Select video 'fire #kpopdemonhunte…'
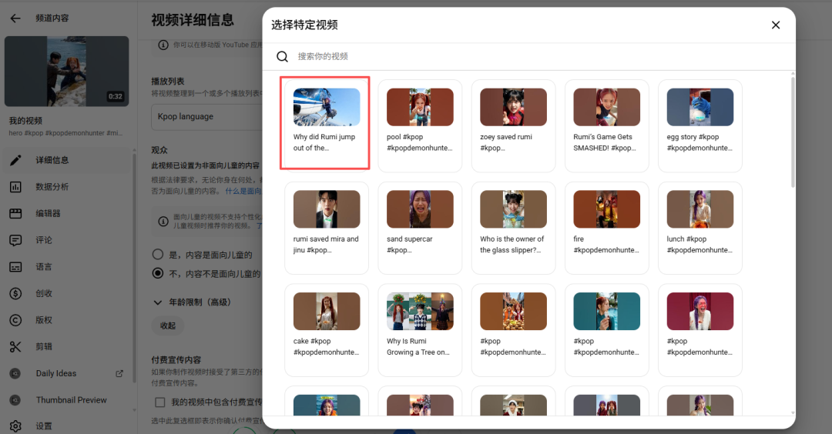Screen dimensions: 832x434 click(x=606, y=228)
